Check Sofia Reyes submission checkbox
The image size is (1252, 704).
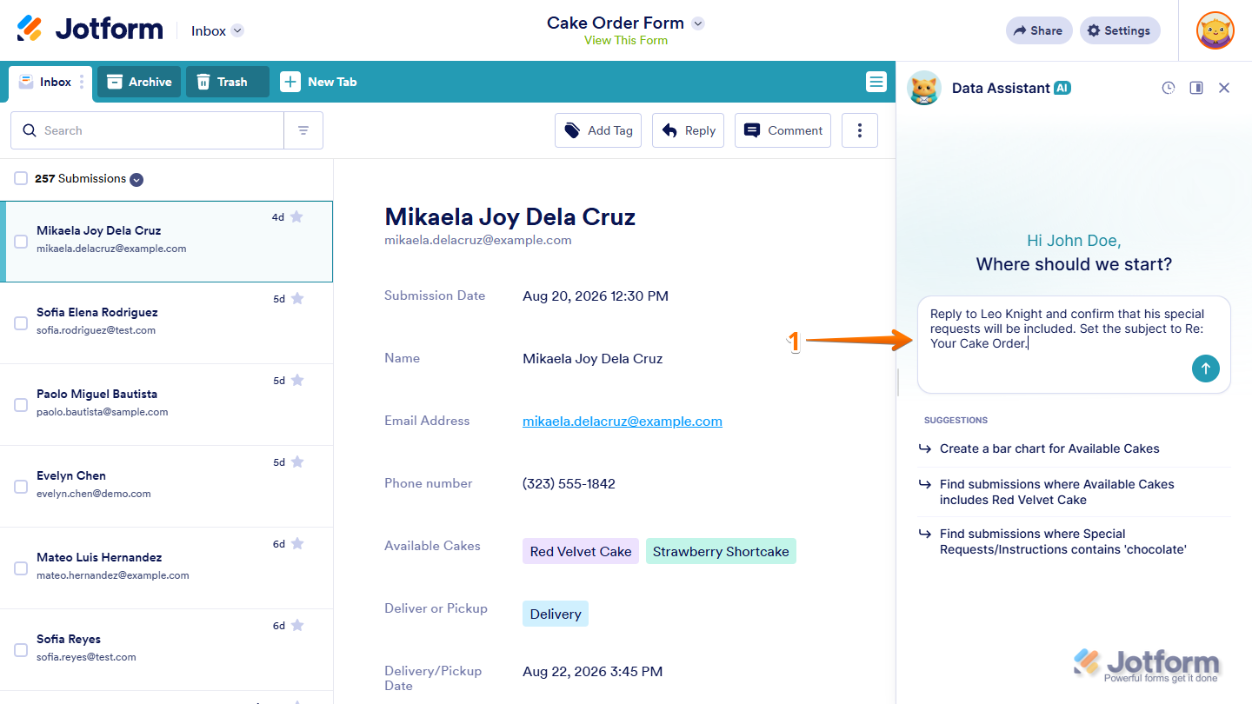tap(21, 650)
